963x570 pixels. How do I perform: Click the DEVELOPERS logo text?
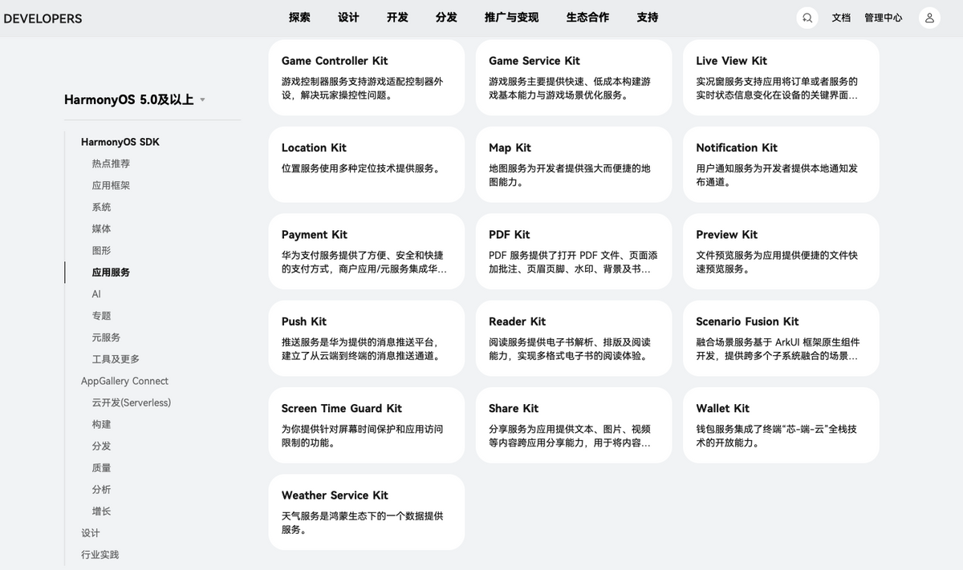coord(43,18)
